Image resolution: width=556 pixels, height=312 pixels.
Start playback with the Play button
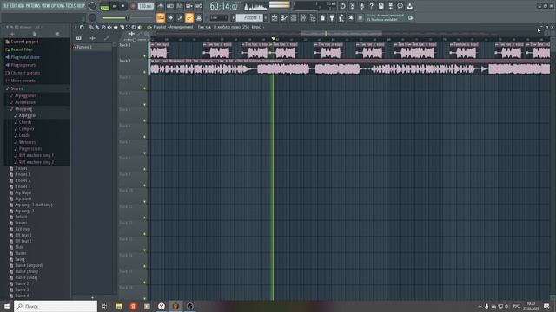click(x=114, y=6)
